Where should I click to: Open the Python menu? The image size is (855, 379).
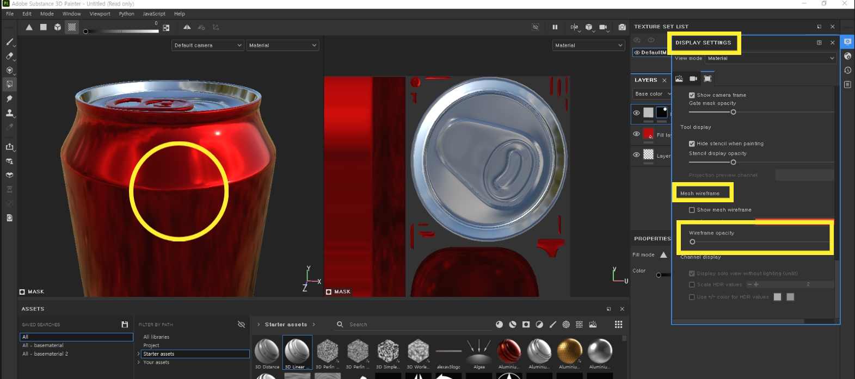pyautogui.click(x=126, y=14)
